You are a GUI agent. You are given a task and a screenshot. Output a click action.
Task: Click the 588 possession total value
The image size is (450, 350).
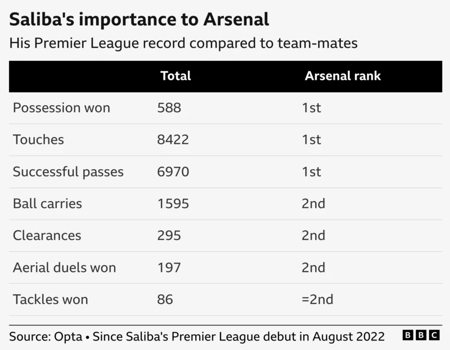click(169, 108)
